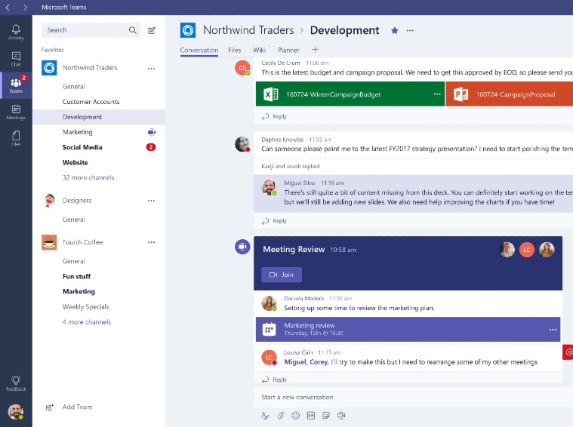This screenshot has width=573, height=427.
Task: Click the search magnifier icon
Action: [x=133, y=30]
